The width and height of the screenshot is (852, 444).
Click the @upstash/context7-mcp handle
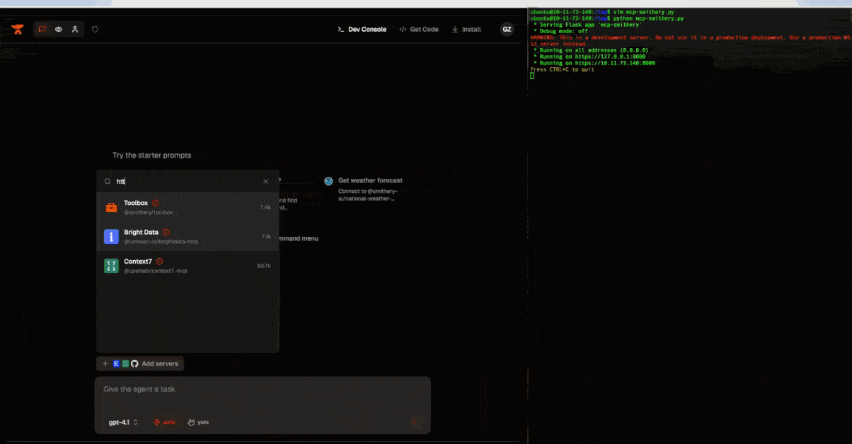[x=156, y=271]
